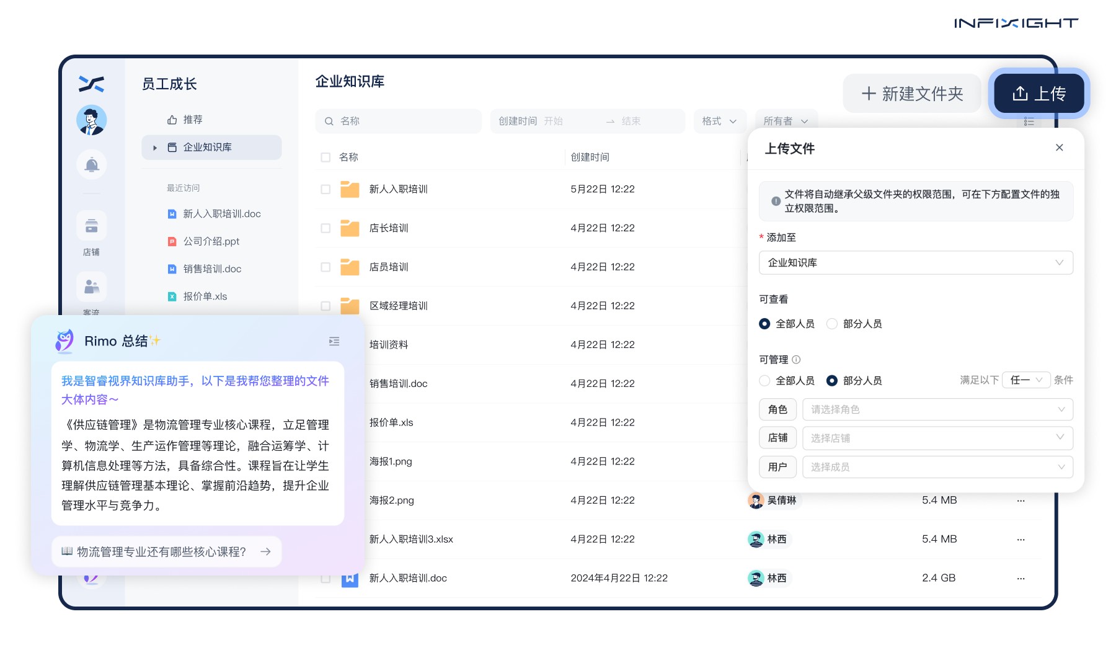Open the 任一 condition dropdown

point(1026,380)
